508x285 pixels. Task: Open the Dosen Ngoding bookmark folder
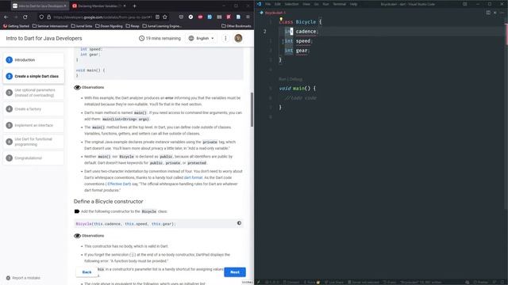[x=109, y=26]
